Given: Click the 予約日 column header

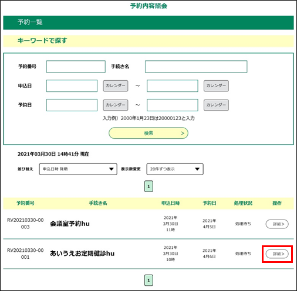Looking at the screenshot, I should 210,203.
